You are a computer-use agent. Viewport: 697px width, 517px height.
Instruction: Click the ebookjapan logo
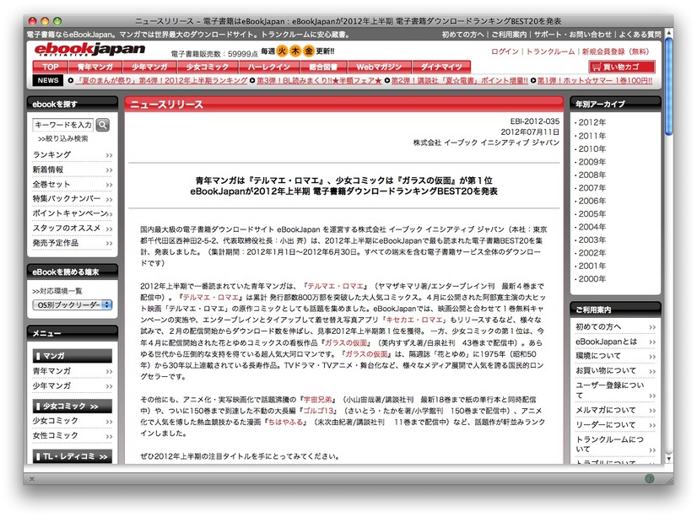click(x=89, y=49)
